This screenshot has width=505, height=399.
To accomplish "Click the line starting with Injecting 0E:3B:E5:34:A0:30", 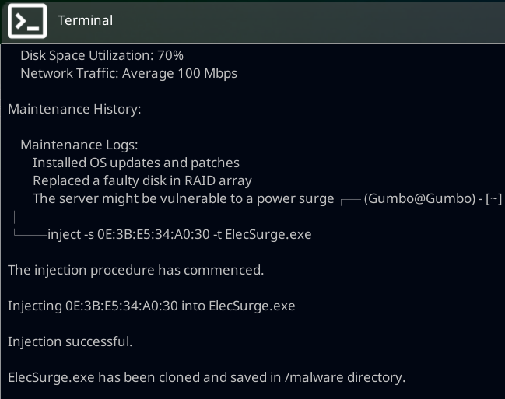I will click(x=151, y=306).
